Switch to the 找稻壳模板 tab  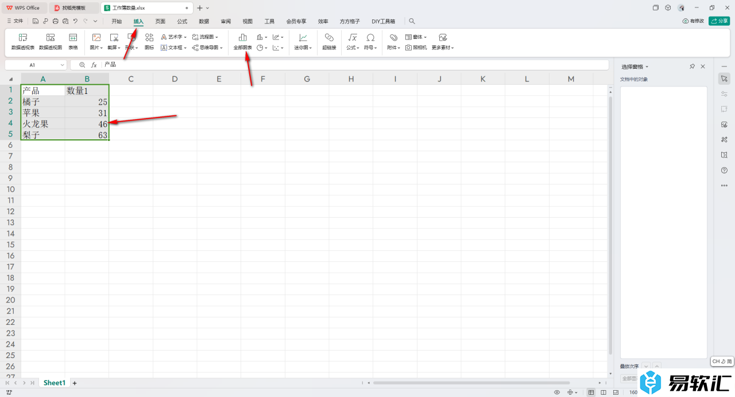(x=74, y=8)
